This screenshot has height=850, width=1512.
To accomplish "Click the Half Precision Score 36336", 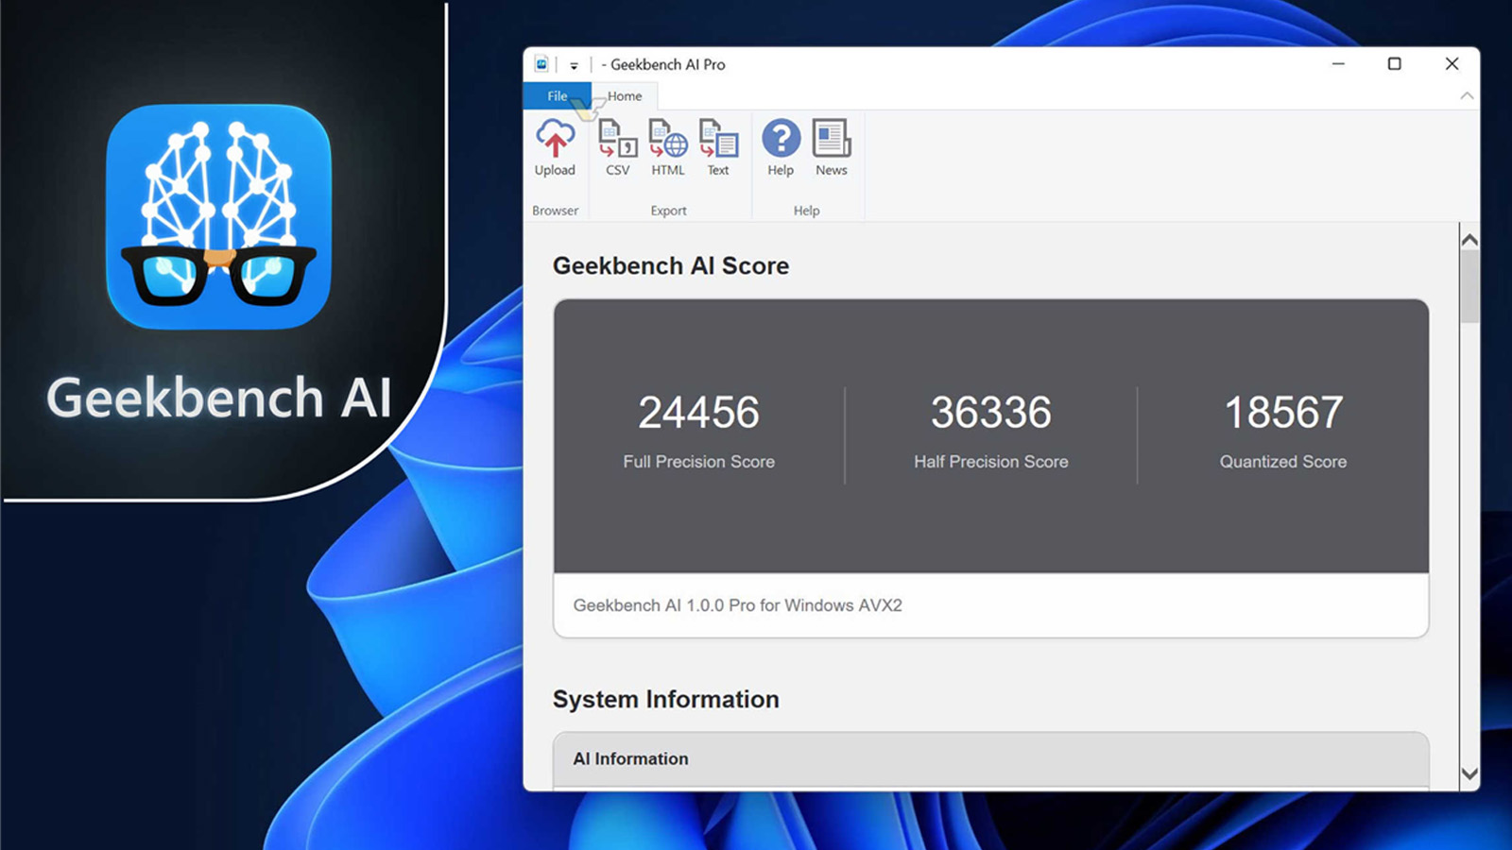I will point(990,413).
